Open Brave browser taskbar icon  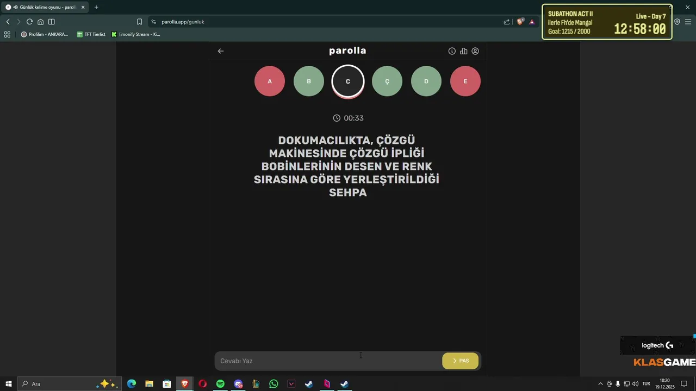(x=185, y=384)
